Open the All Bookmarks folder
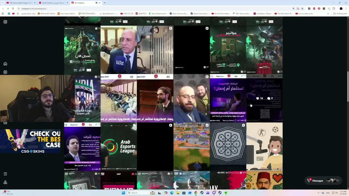Image resolution: width=349 pixels, height=196 pixels. [340, 13]
